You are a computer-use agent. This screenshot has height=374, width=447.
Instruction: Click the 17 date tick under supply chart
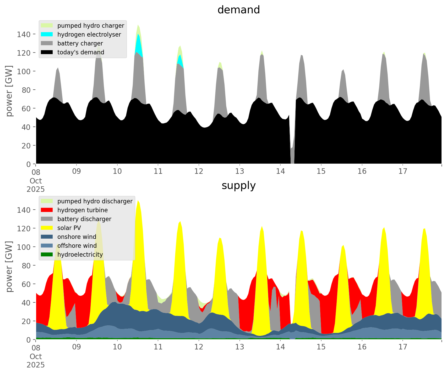(403, 347)
